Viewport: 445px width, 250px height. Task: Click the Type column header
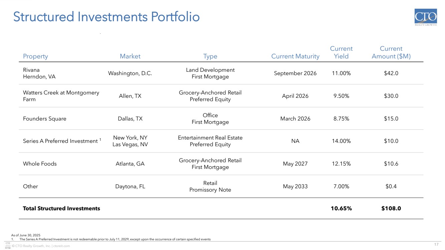point(210,56)
